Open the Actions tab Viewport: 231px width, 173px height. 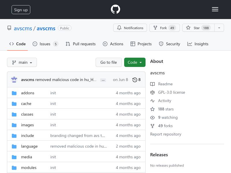click(x=113, y=44)
